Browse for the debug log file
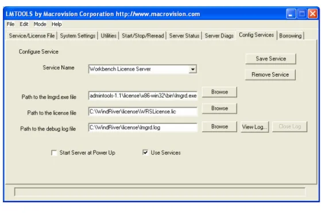The image size is (321, 213). (x=219, y=127)
